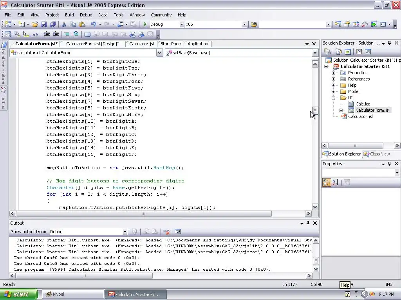Viewport: 401px width, 300px height.
Task: Toggle auto-hide pin on Properties panel
Action: (x=390, y=164)
